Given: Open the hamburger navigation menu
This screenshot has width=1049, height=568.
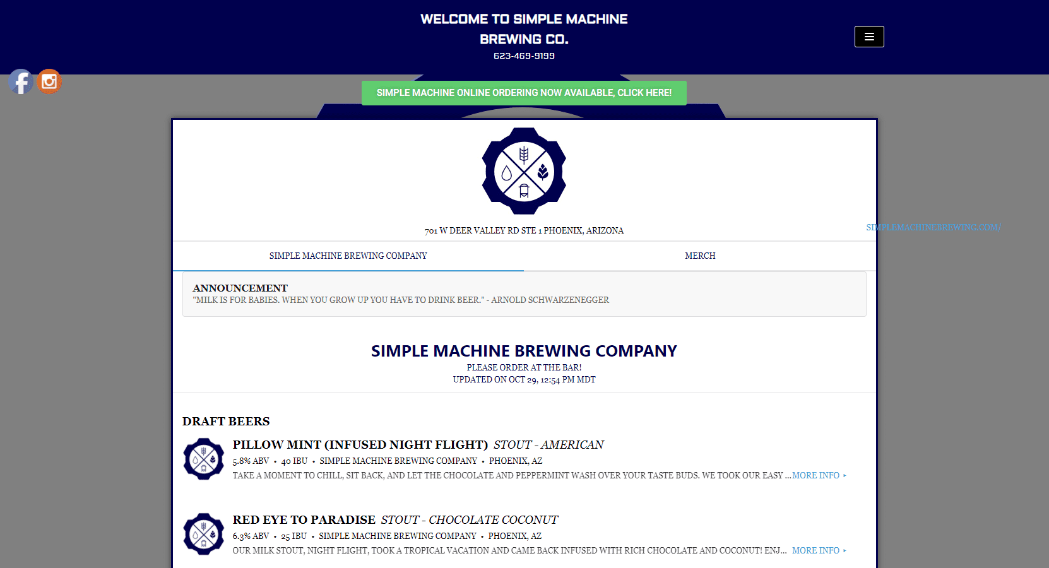Looking at the screenshot, I should (869, 37).
